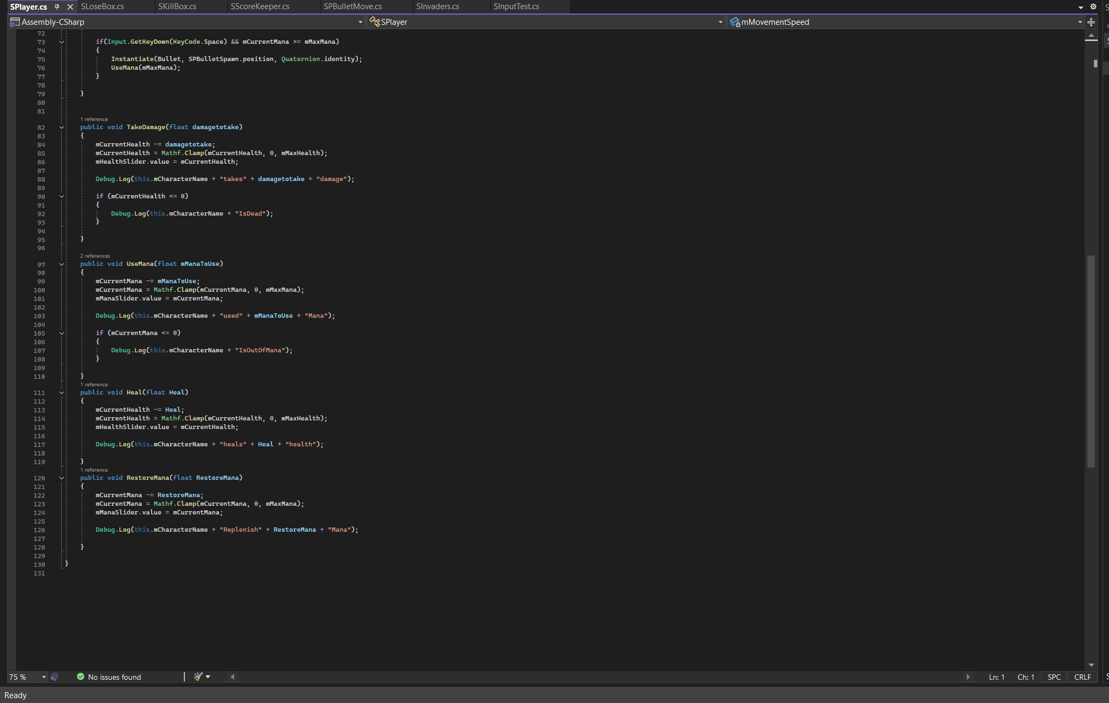Click the Ch: 1 column indicator
This screenshot has height=703, width=1109.
point(1026,677)
